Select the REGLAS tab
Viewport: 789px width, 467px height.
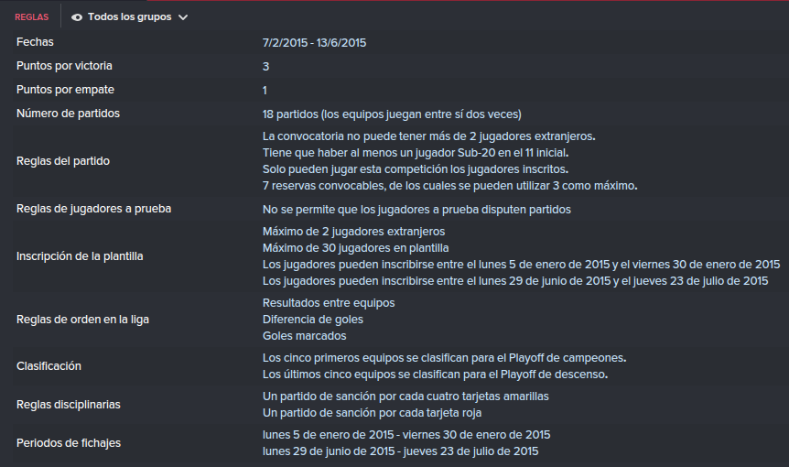(x=32, y=17)
